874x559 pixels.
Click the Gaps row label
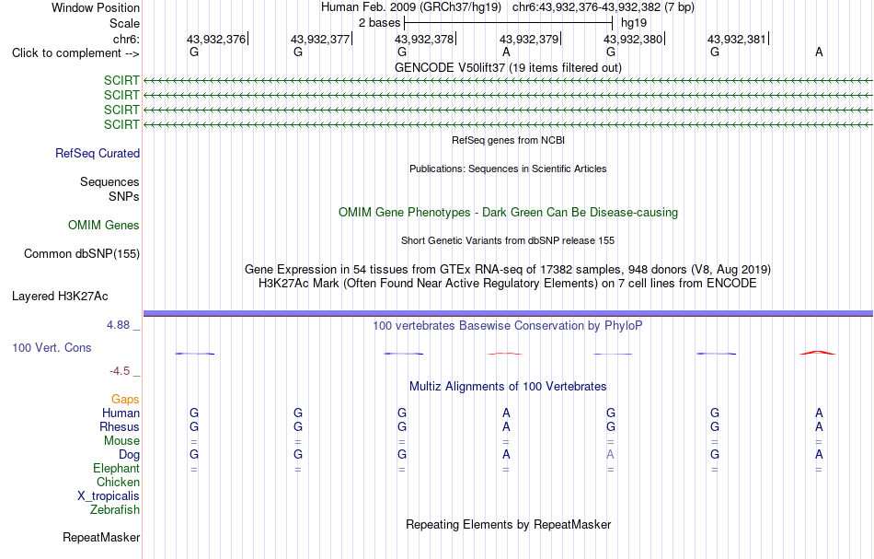pyautogui.click(x=125, y=399)
